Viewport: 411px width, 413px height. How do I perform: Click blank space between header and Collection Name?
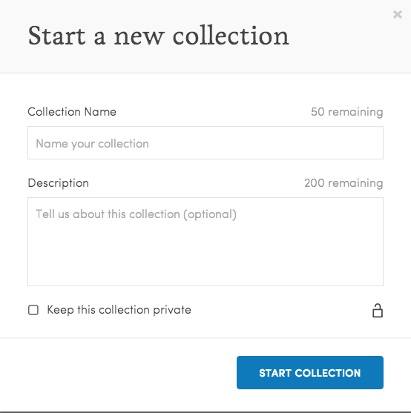click(x=205, y=88)
